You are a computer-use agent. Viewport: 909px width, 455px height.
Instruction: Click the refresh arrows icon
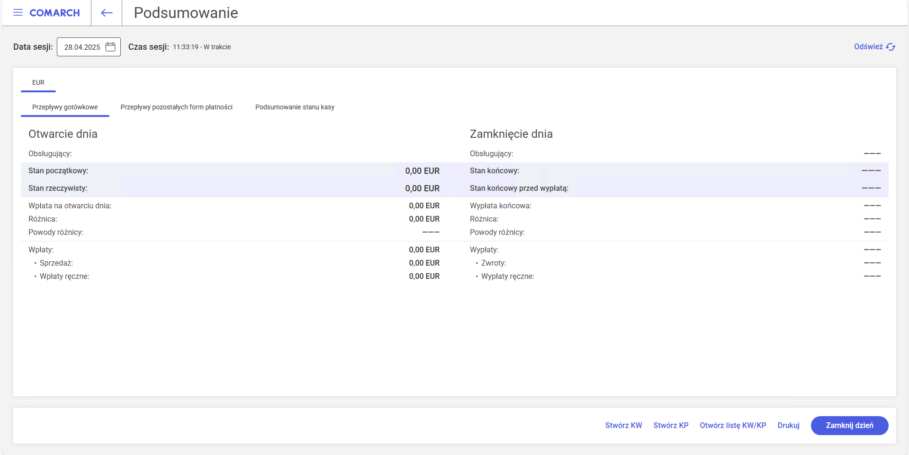(891, 47)
